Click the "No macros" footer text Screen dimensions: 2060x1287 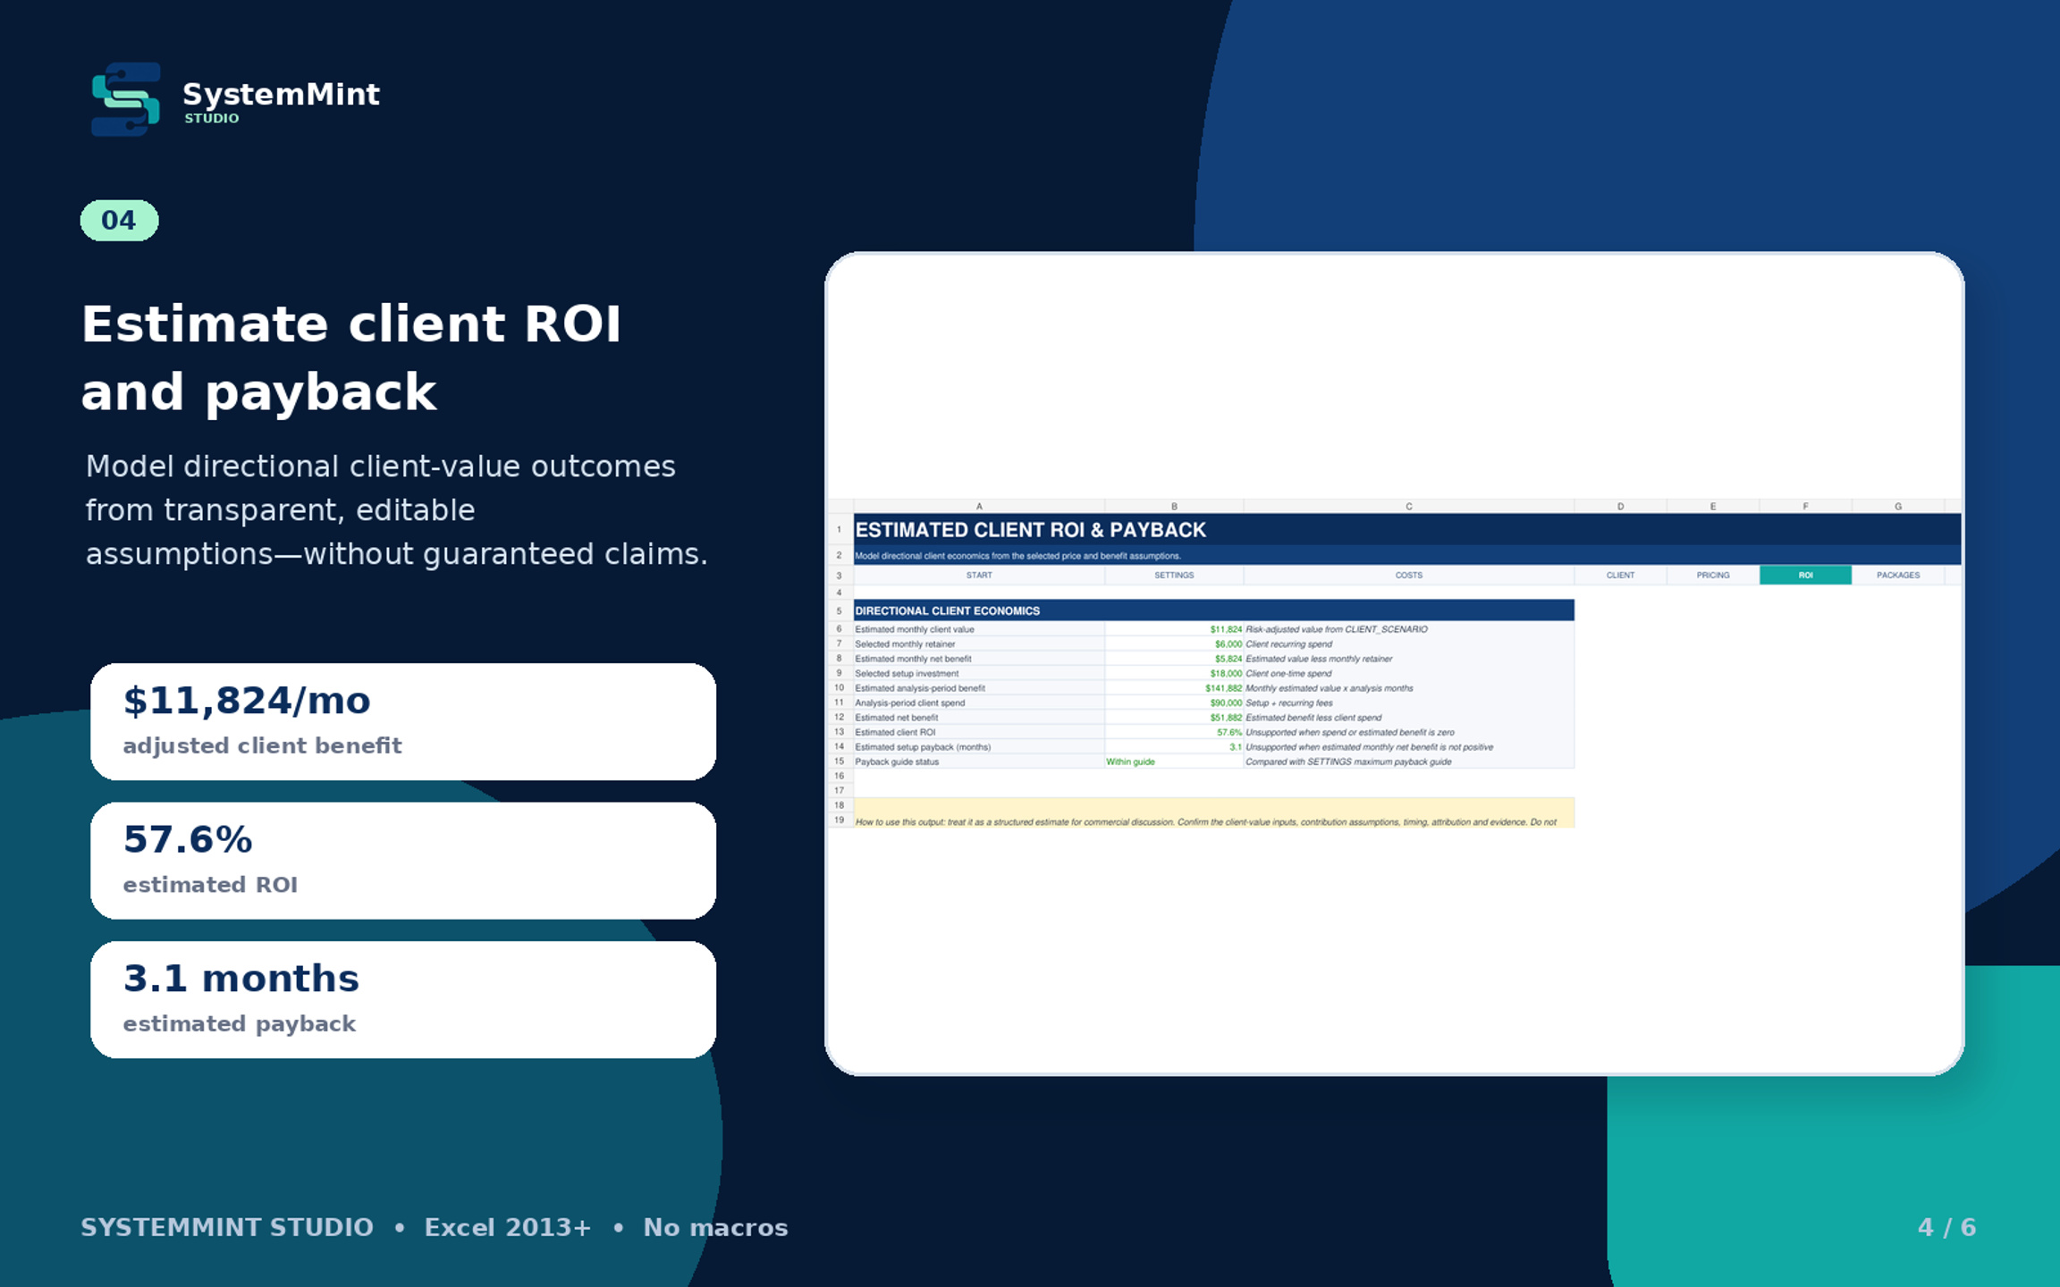715,1227
